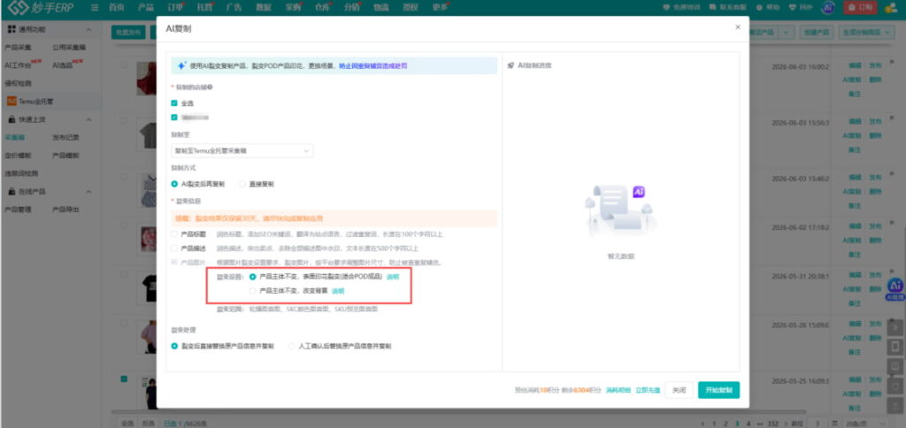Open 采集箱 in the sidebar
Image resolution: width=906 pixels, height=428 pixels.
(x=13, y=137)
